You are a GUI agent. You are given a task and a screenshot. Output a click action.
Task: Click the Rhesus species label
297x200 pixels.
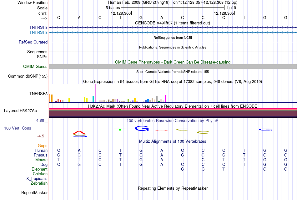tap(41, 155)
